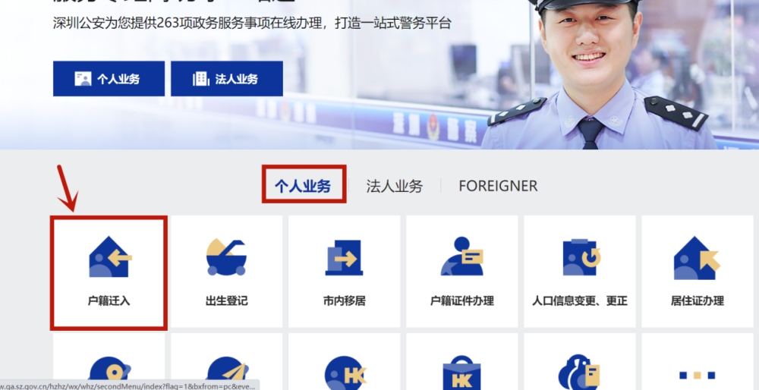
Task: Switch to the highlighted 个人业务 tab
Action: (303, 186)
